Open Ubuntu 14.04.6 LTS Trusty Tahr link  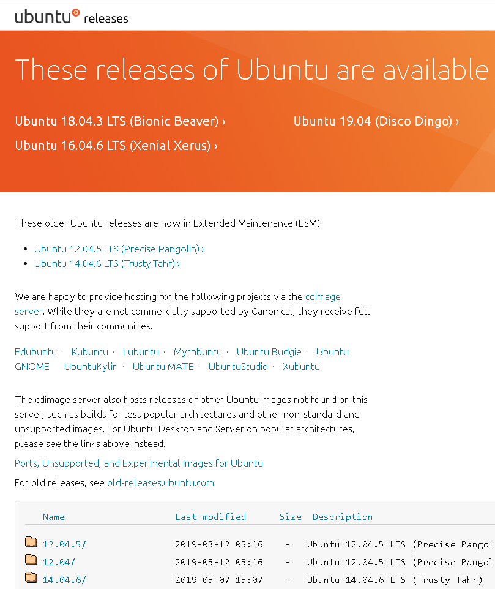point(107,264)
